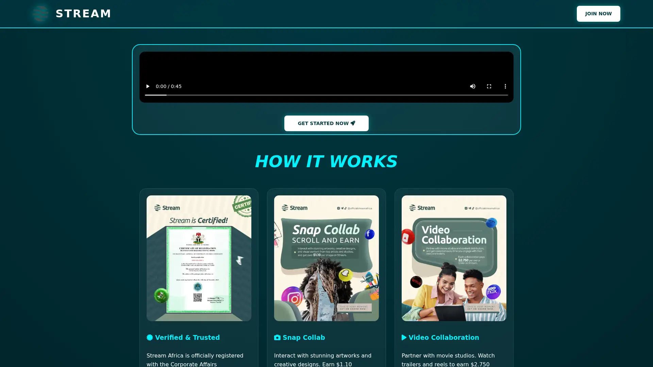The image size is (653, 367).
Task: Click the play icon beside Video Collaboration
Action: [x=404, y=337]
